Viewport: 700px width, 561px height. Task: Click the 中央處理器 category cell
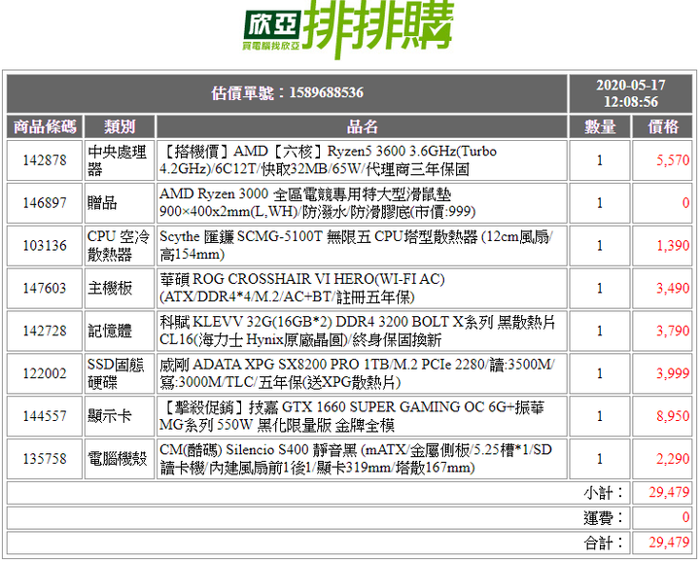pyautogui.click(x=120, y=160)
